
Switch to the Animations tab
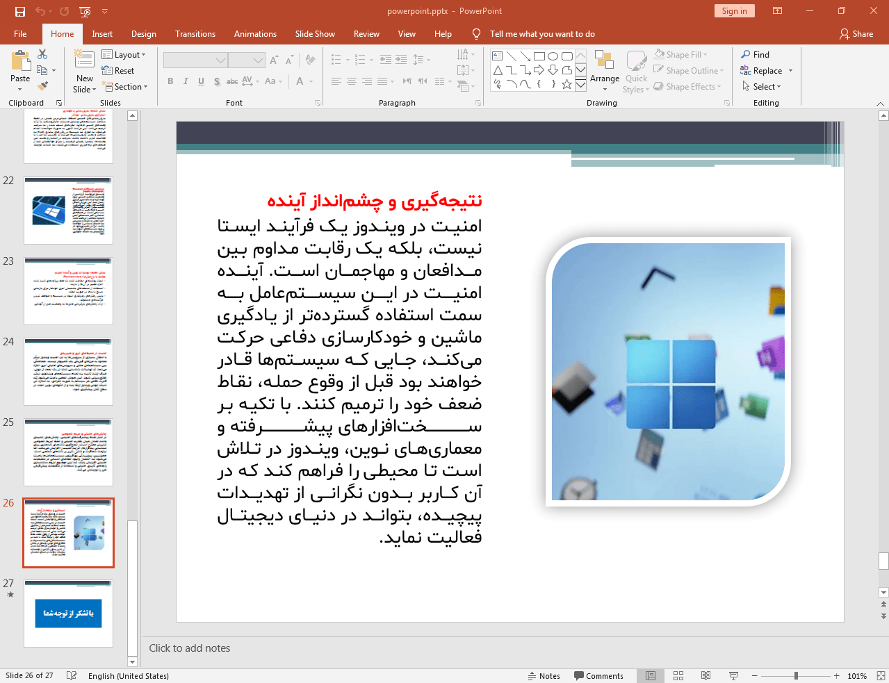click(x=255, y=34)
